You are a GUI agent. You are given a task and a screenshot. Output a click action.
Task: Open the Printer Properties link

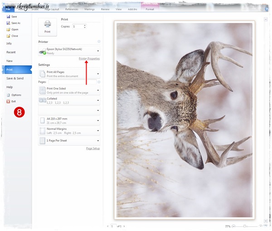89,58
